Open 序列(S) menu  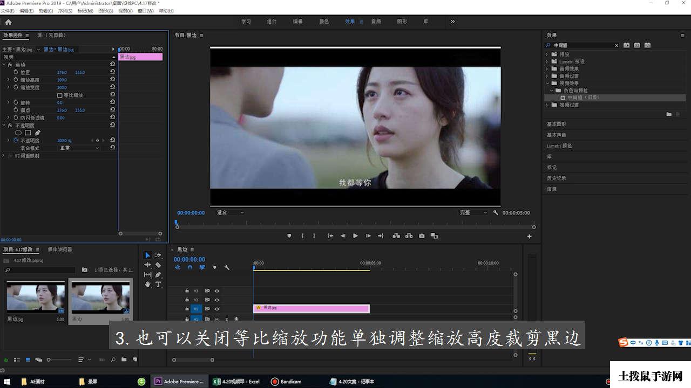pos(65,11)
